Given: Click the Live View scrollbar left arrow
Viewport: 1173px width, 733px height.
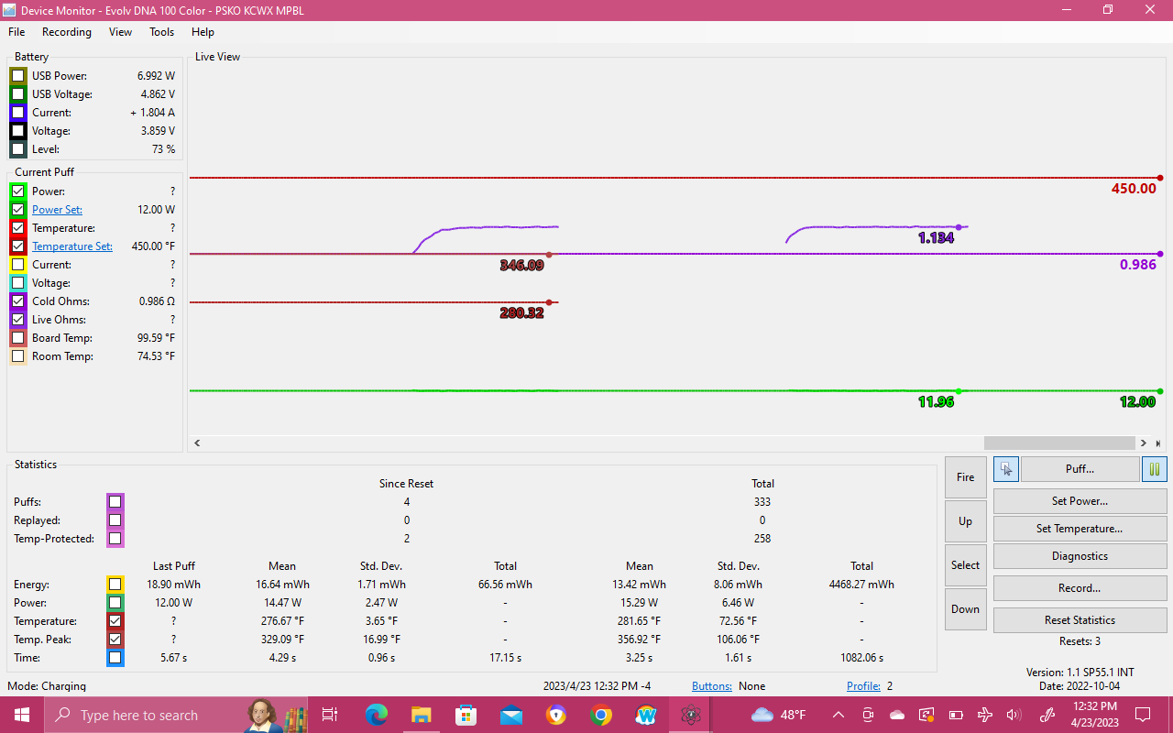Looking at the screenshot, I should point(197,443).
